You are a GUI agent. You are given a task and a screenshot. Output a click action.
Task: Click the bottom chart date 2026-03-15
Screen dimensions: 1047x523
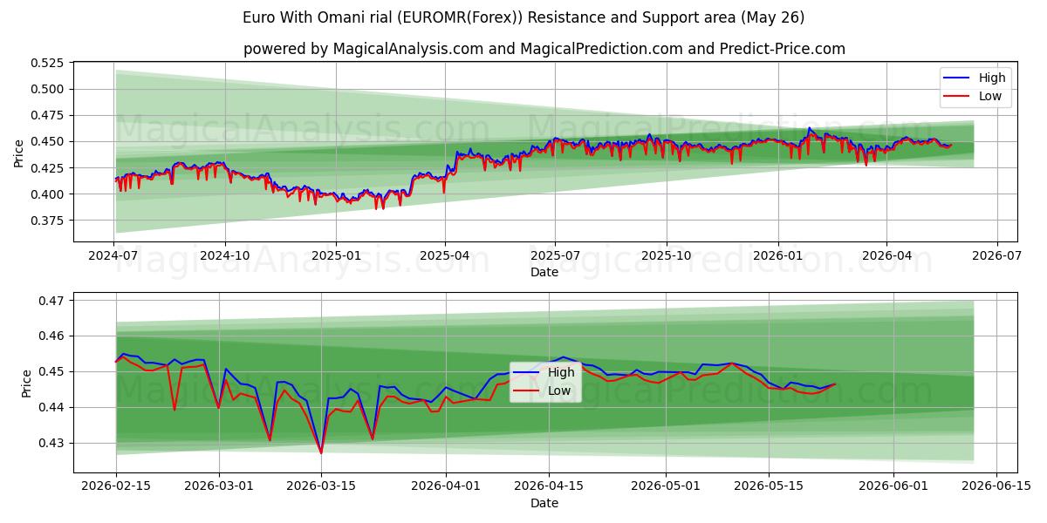pos(321,488)
